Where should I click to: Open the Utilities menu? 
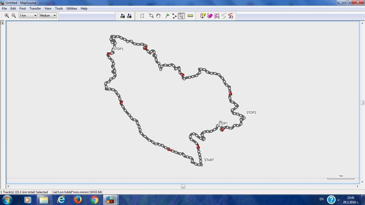72,8
